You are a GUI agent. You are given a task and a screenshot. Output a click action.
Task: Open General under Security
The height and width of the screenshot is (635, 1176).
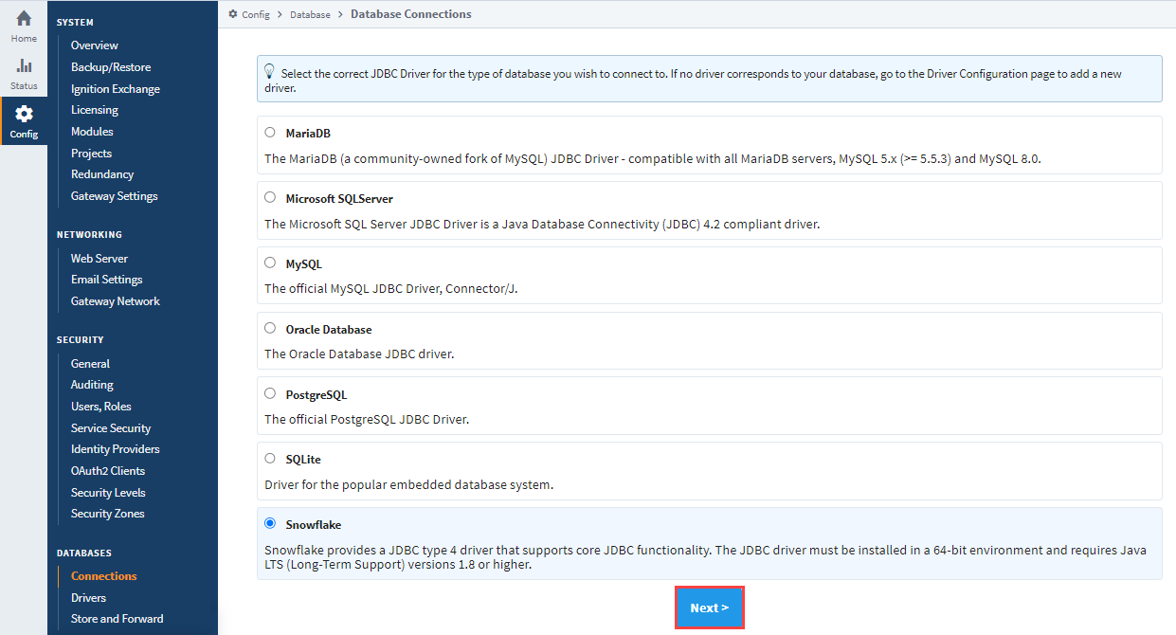point(90,364)
